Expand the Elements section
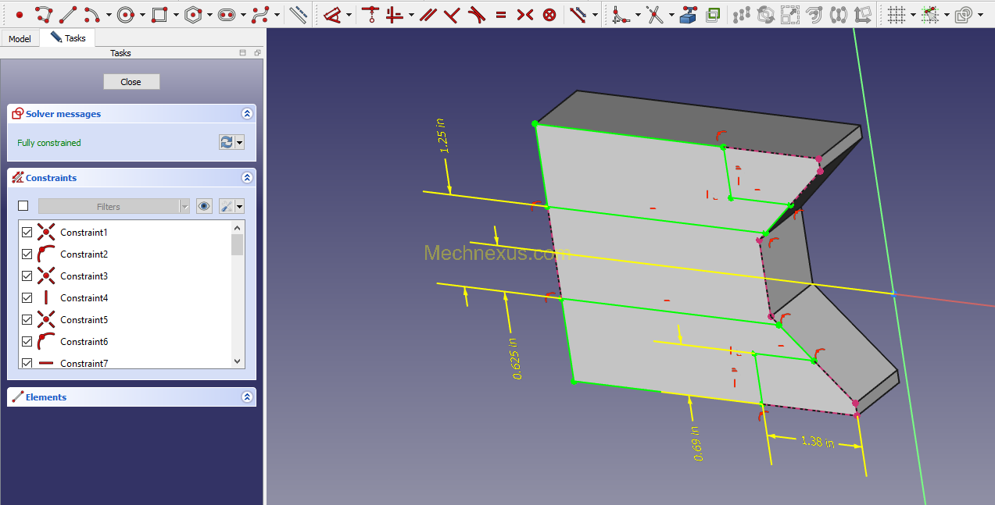 pos(248,397)
